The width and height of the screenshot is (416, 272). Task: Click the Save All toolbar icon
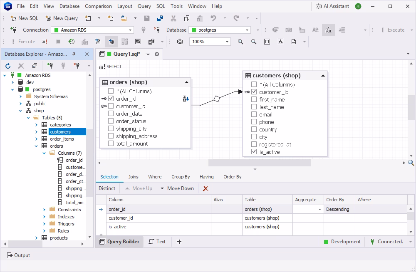tap(160, 18)
